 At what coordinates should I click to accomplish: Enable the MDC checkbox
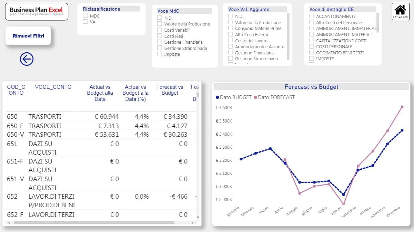[x=85, y=15]
